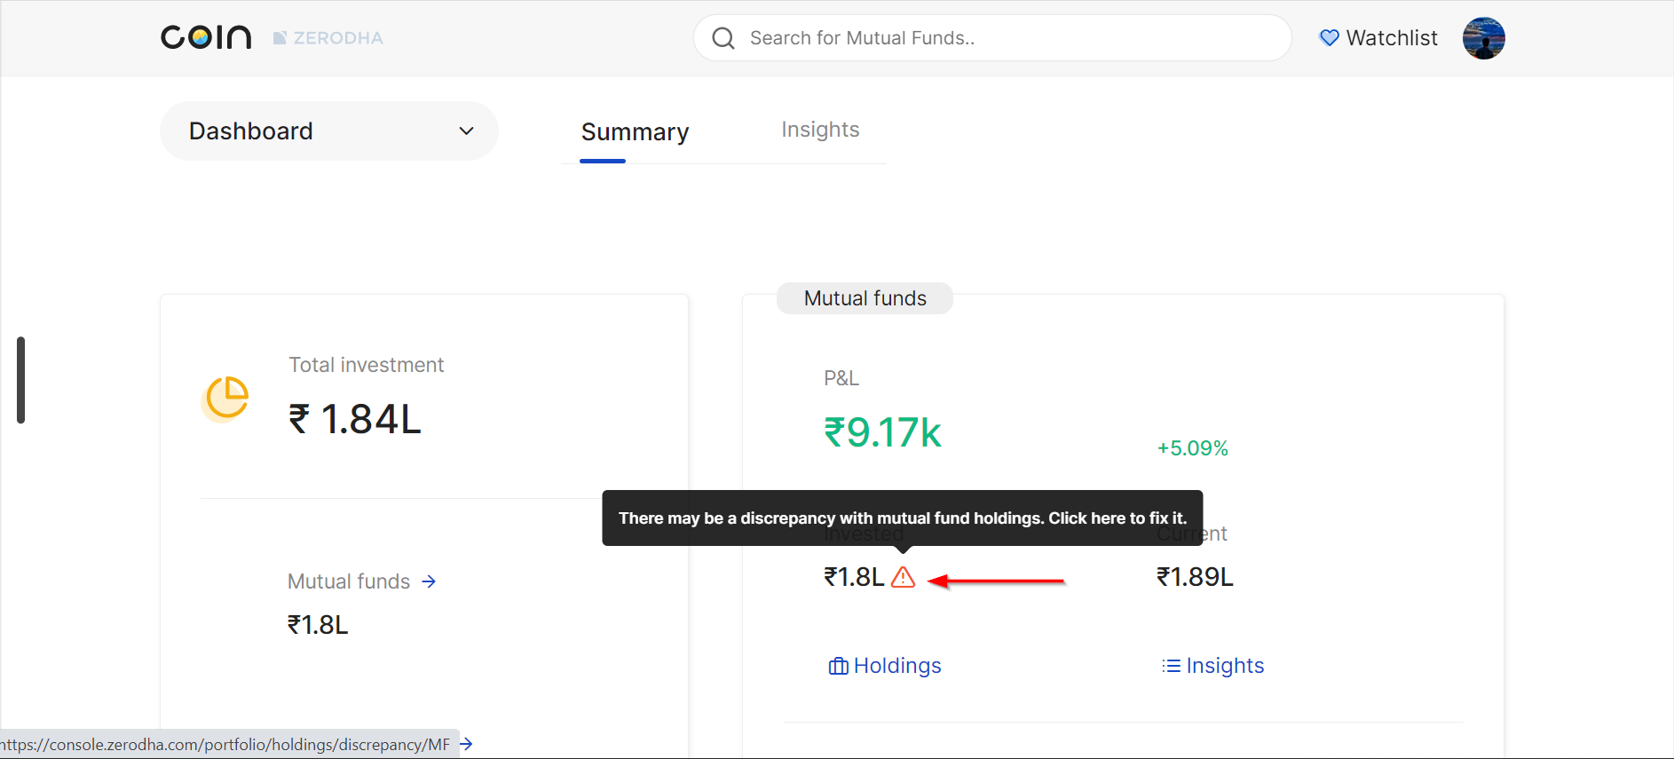Screen dimensions: 1674x759
Task: Open the Insights link under Mutual funds
Action: click(1213, 666)
